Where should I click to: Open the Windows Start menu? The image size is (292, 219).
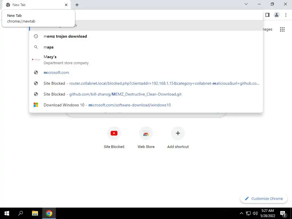(x=7, y=213)
